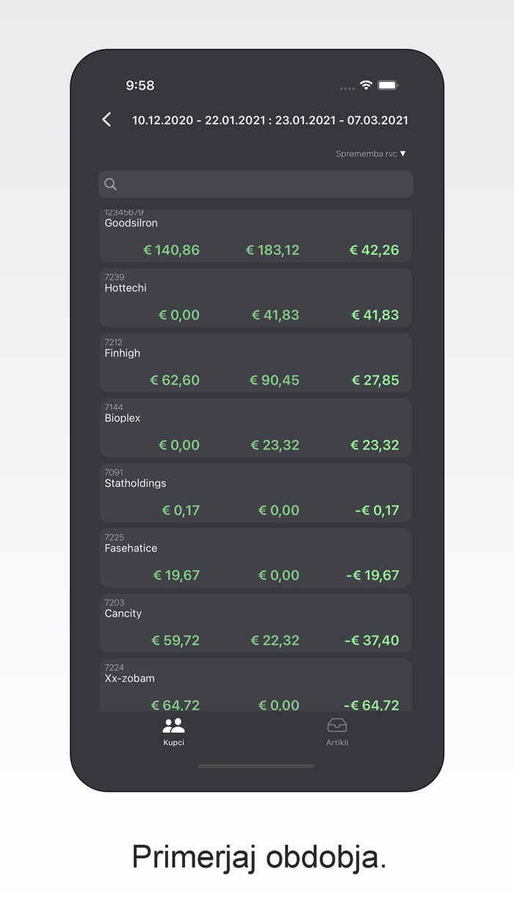Open the Statholdings customer entry

point(256,492)
